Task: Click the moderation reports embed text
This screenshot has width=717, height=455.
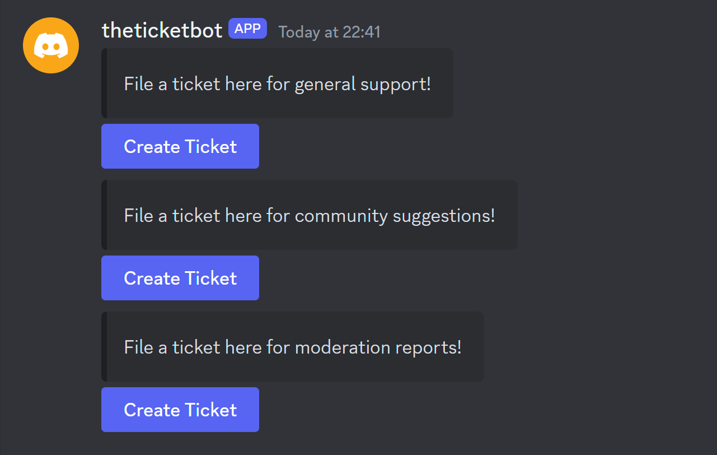Action: [x=292, y=347]
